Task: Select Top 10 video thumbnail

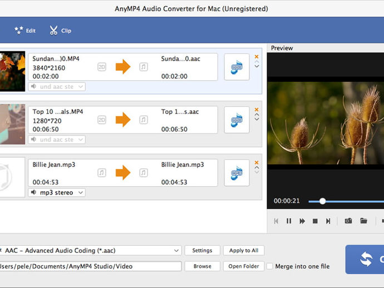Action: click(x=12, y=125)
